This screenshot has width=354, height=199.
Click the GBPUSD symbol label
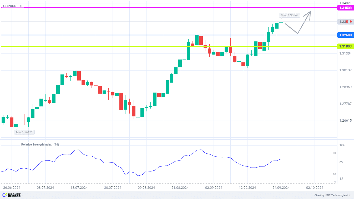[x=10, y=6]
